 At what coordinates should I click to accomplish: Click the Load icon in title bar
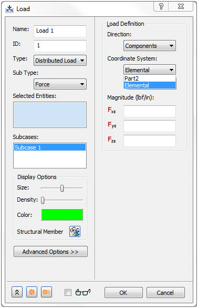pos(9,9)
